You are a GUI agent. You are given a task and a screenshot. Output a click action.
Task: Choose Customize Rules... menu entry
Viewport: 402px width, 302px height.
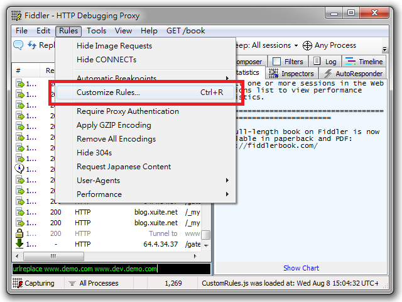pyautogui.click(x=145, y=92)
